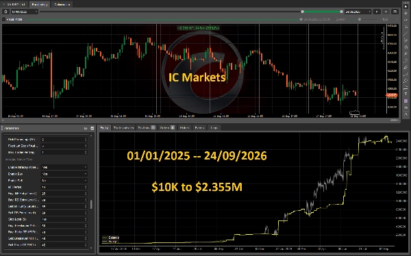Click the Equity legend entry in equity chart
This screenshot has height=256, width=411.
pos(110,242)
